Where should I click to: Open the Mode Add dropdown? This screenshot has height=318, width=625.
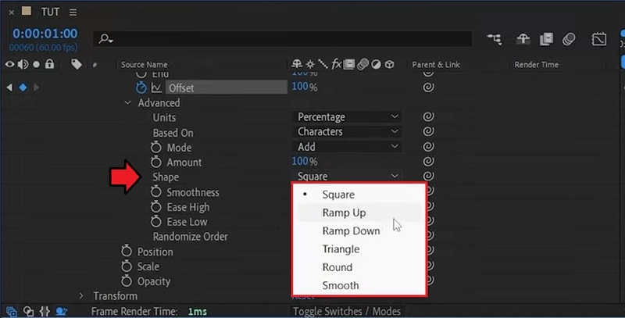347,147
